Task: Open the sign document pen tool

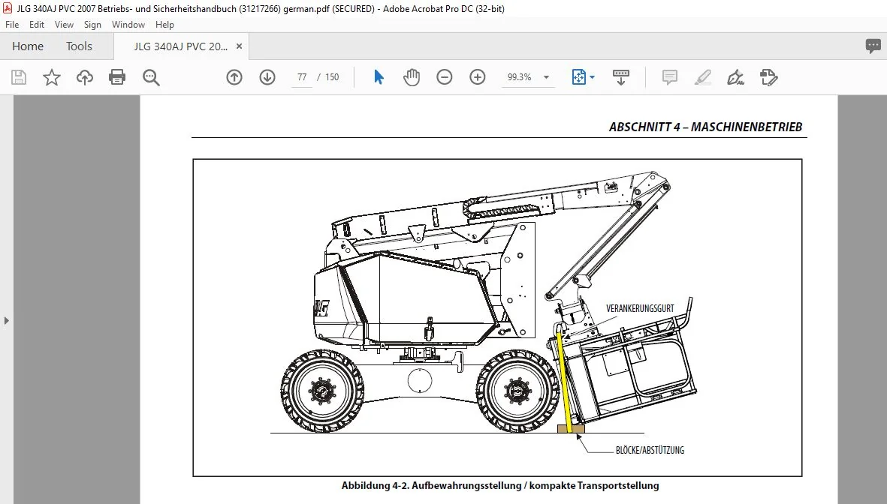Action: coord(735,77)
